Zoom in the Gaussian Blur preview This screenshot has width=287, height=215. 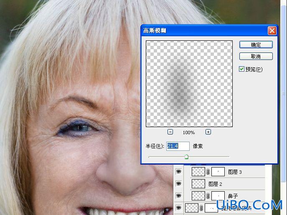pos(208,132)
